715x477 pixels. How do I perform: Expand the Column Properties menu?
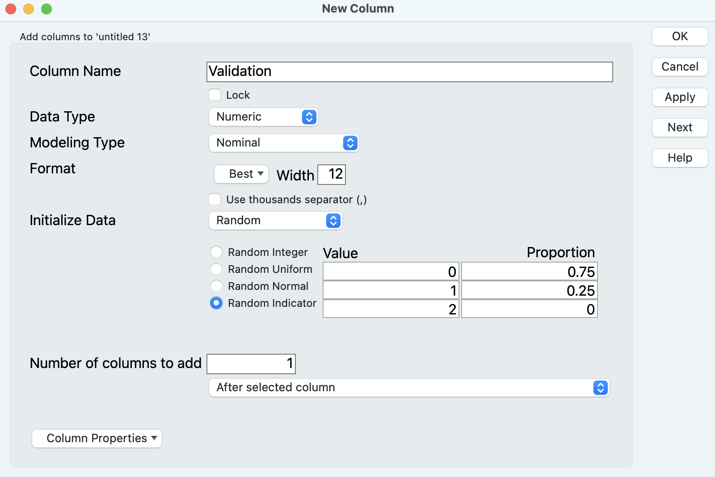pos(97,439)
